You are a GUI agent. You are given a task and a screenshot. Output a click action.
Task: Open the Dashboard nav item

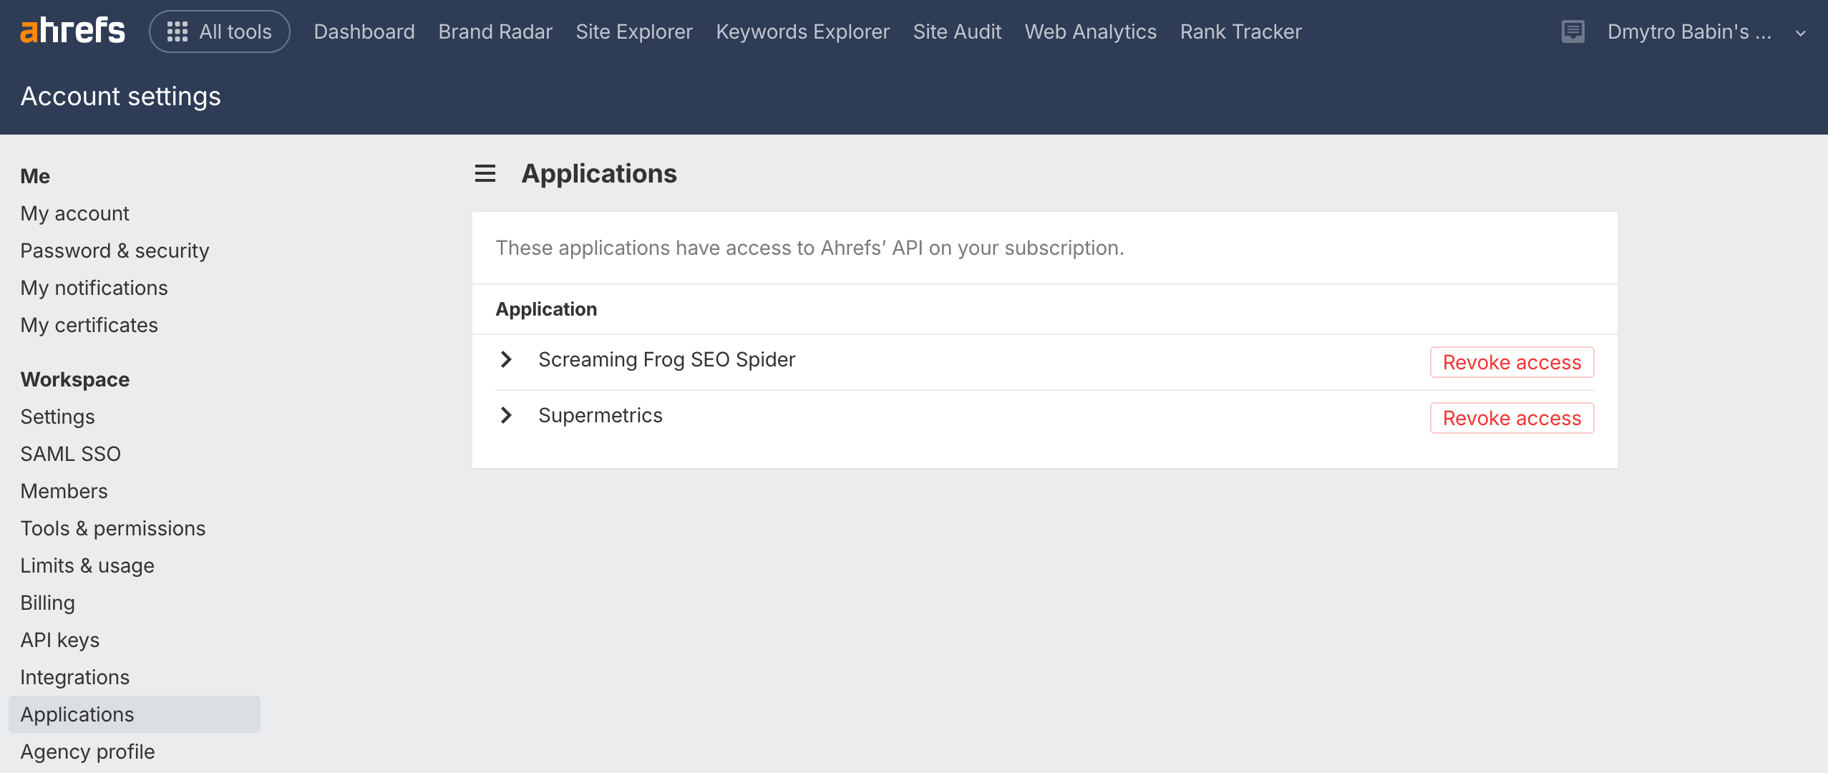[364, 31]
